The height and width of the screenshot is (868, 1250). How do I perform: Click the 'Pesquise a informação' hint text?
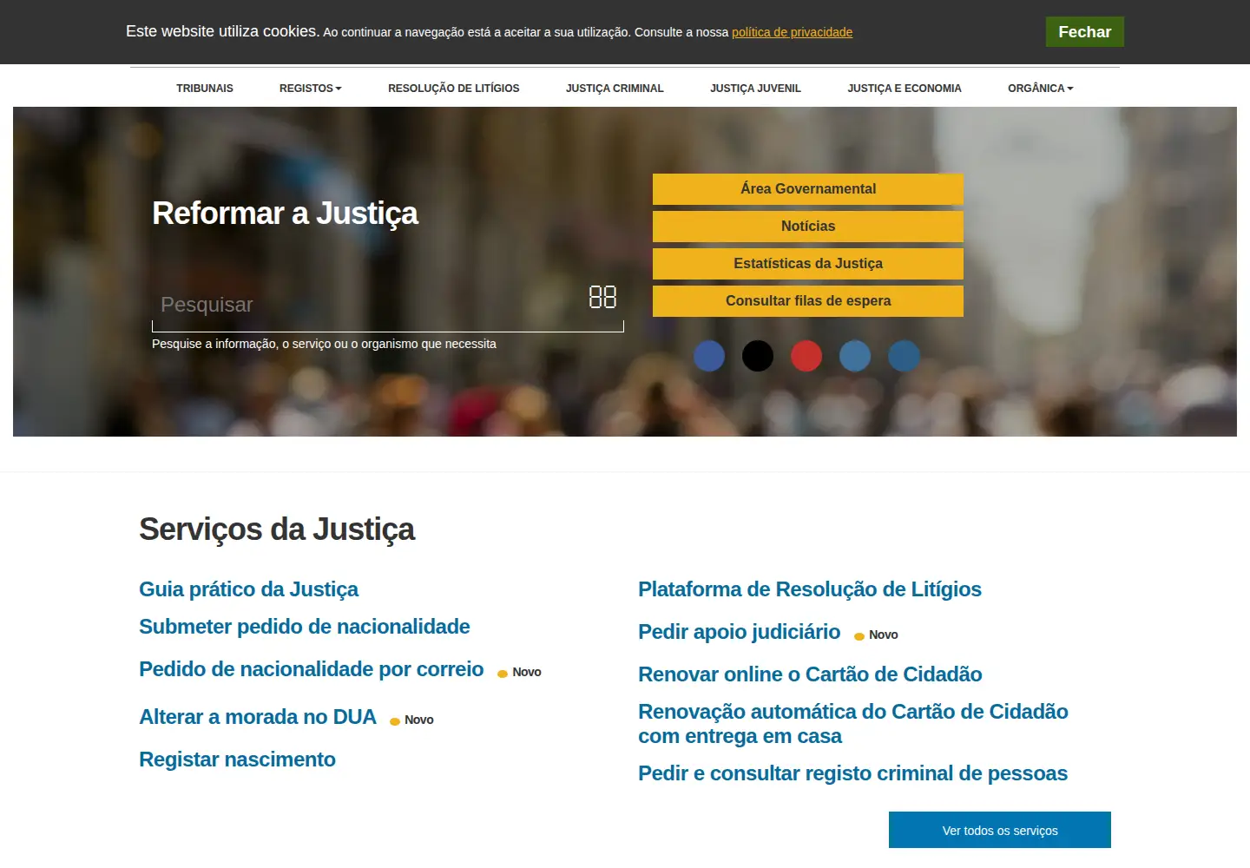click(x=324, y=345)
